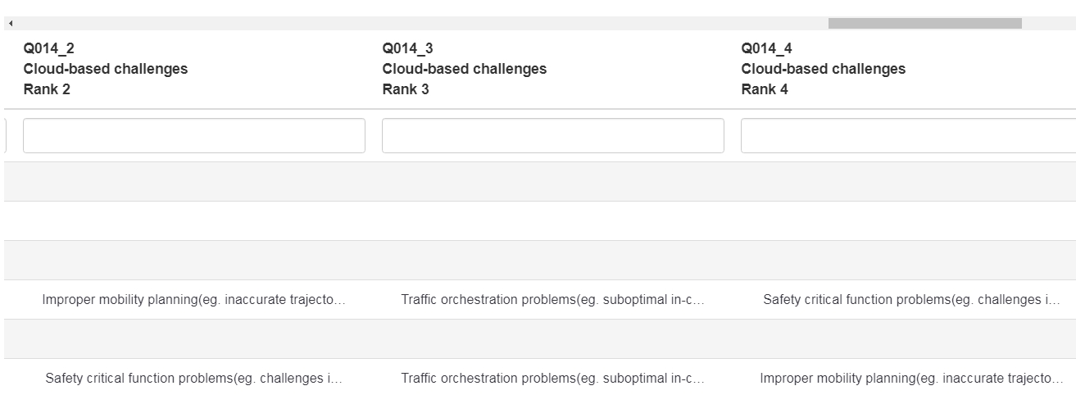Click Safety critical function problems cell in Rank 2
The image size is (1076, 404).
click(194, 379)
